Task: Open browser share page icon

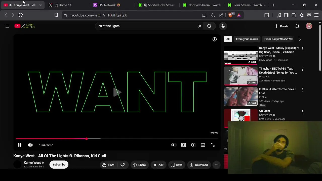Action: (221, 15)
